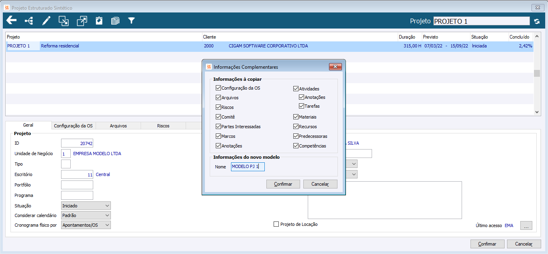Viewport: 548px width, 254px height.
Task: Click the empty Programa field
Action: 77,195
